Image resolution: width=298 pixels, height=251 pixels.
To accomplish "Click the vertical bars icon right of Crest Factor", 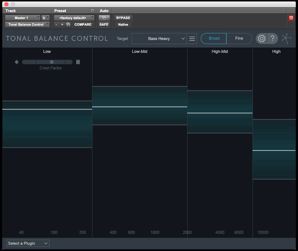I will pyautogui.click(x=78, y=62).
